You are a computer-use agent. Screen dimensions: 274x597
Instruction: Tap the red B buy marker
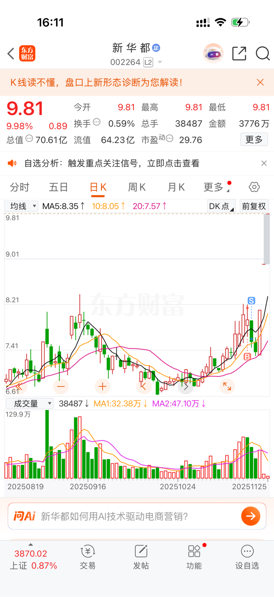[247, 356]
